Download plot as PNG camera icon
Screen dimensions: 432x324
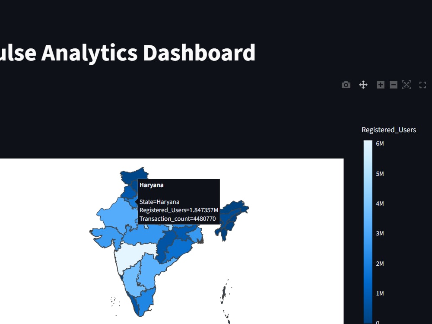[x=346, y=85]
